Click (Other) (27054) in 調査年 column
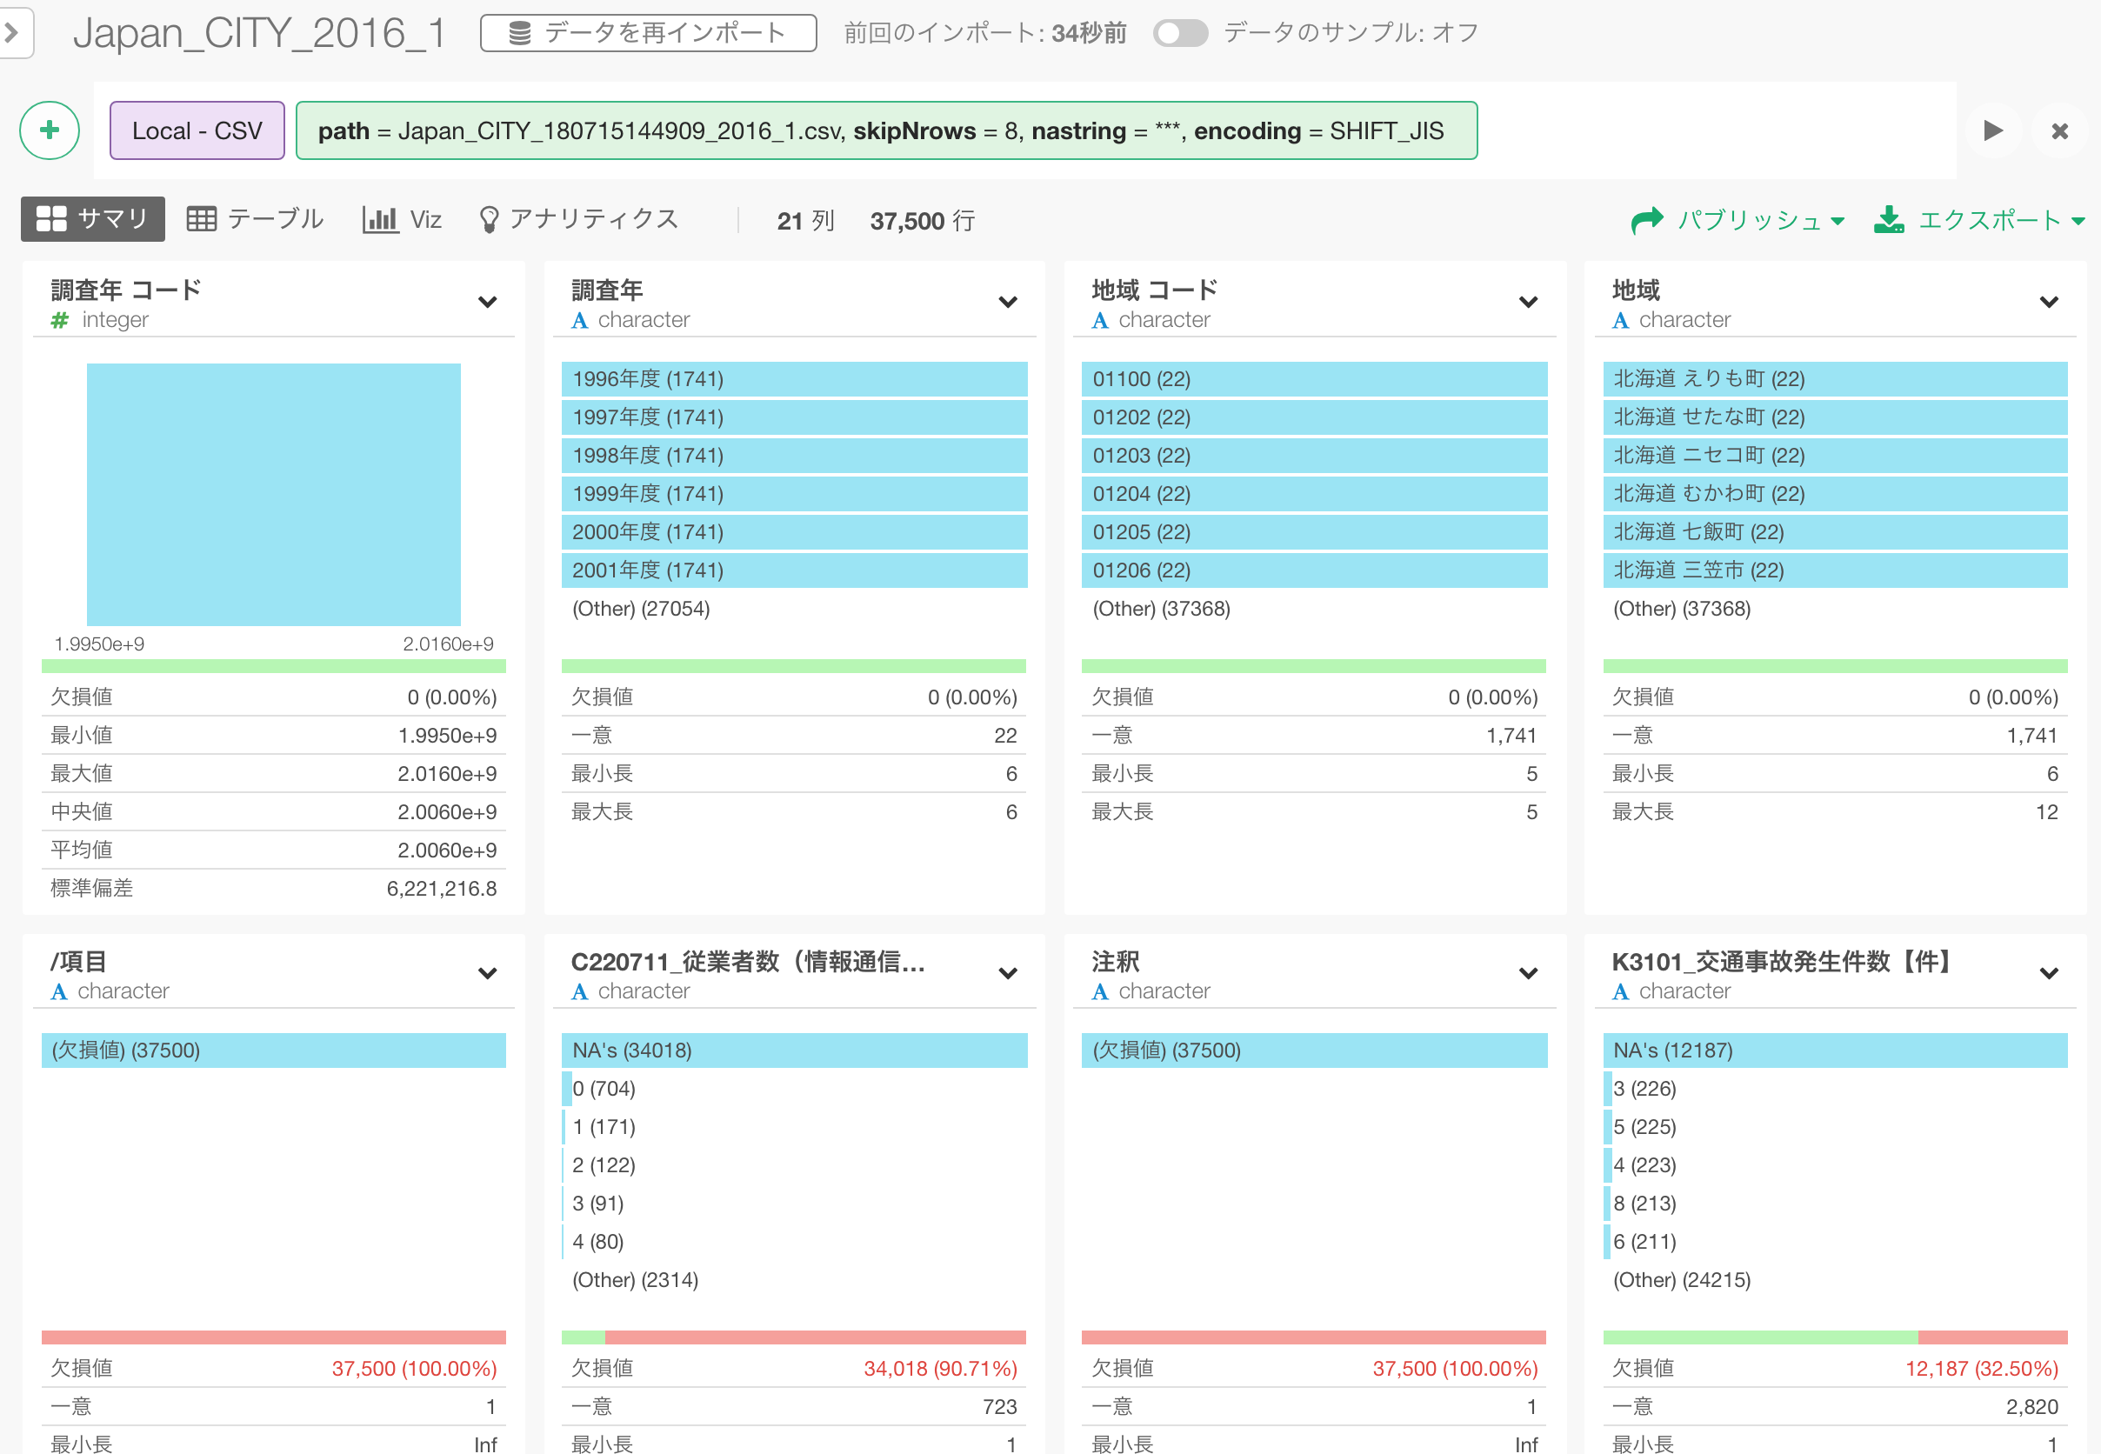 point(641,609)
